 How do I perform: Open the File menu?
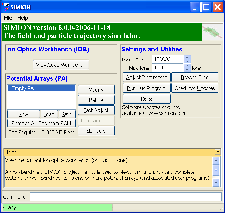coord(8,18)
